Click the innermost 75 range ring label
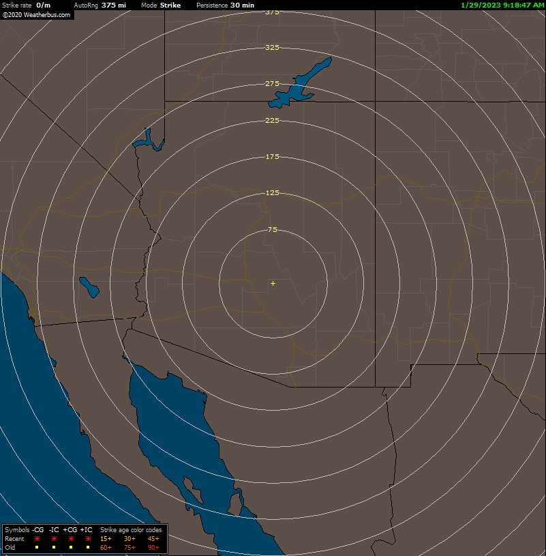 [x=272, y=229]
